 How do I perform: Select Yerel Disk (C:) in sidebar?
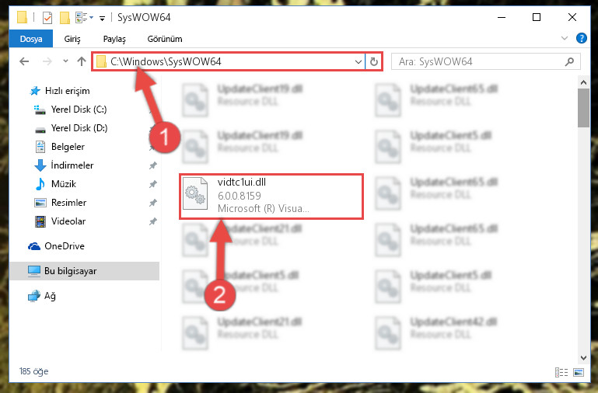pos(79,110)
